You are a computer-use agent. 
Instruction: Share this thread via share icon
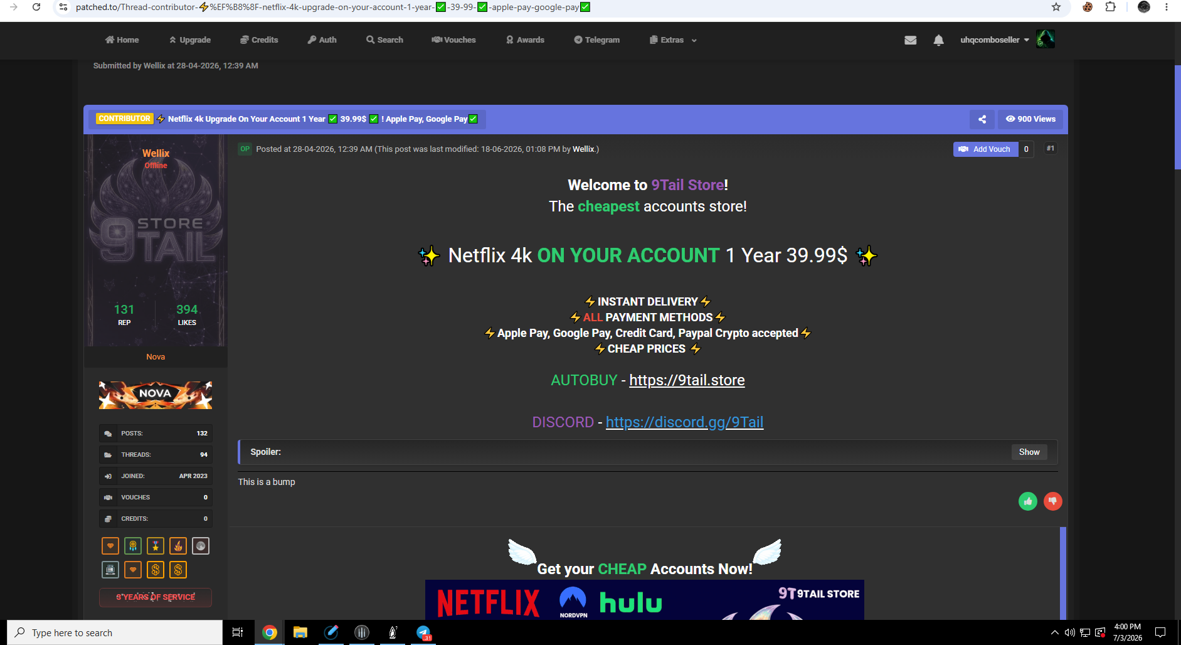pos(982,119)
